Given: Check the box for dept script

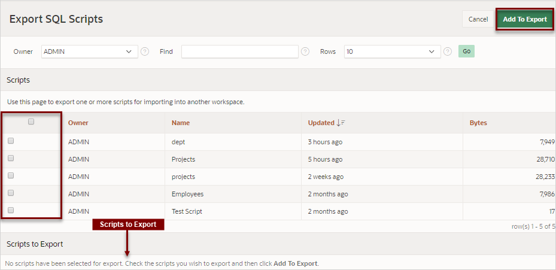Looking at the screenshot, I should coord(11,141).
